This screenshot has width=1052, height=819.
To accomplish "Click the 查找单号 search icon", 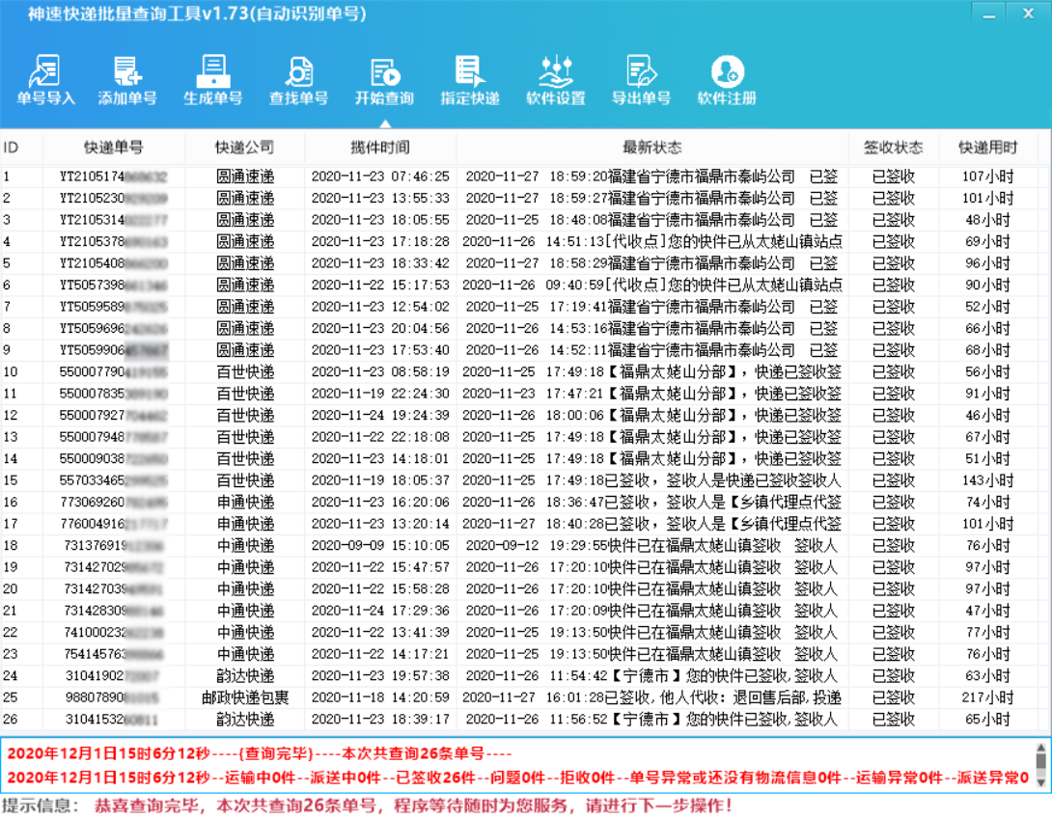I will (298, 80).
